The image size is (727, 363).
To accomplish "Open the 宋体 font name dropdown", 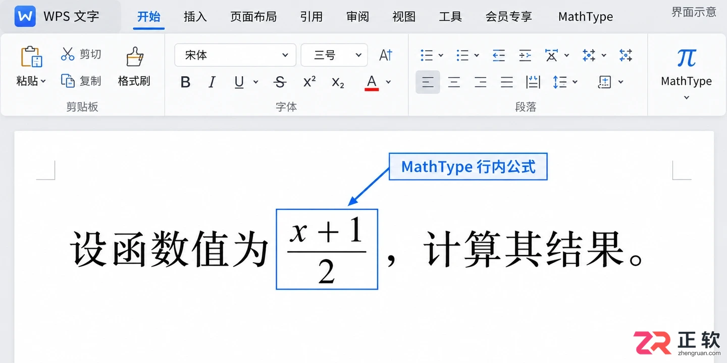I will [235, 55].
